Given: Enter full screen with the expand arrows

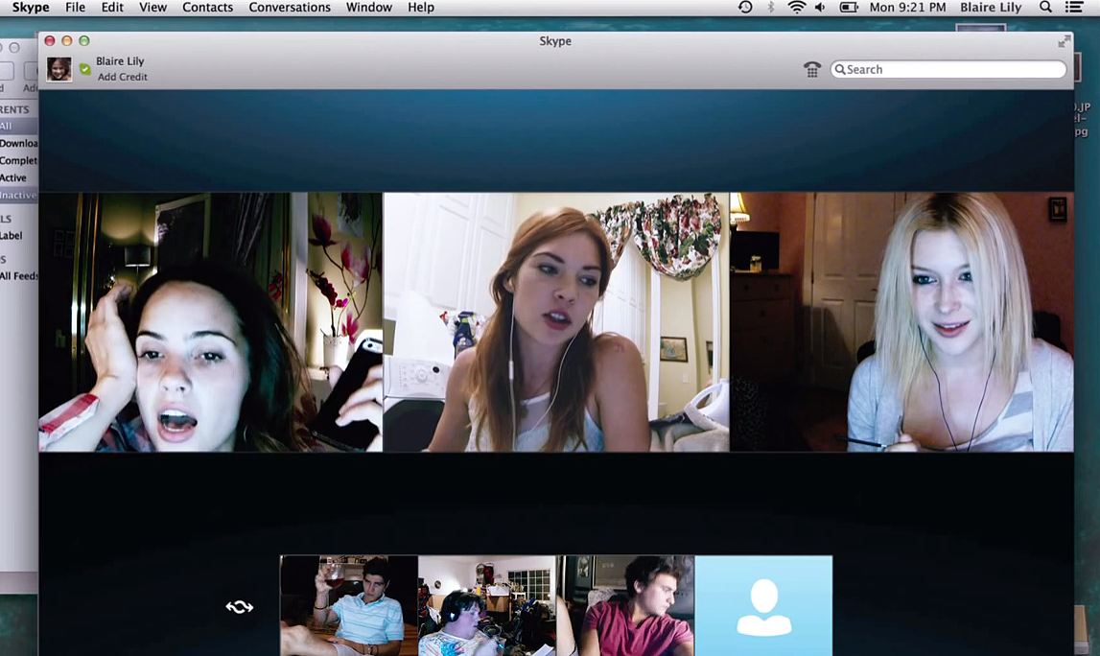Looking at the screenshot, I should (1063, 41).
